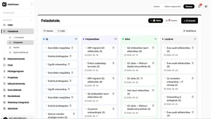Image resolution: width=211 pixels, height=119 pixels.
Task: Open Webshop integráció in the sidebar
Action: (x=17, y=102)
